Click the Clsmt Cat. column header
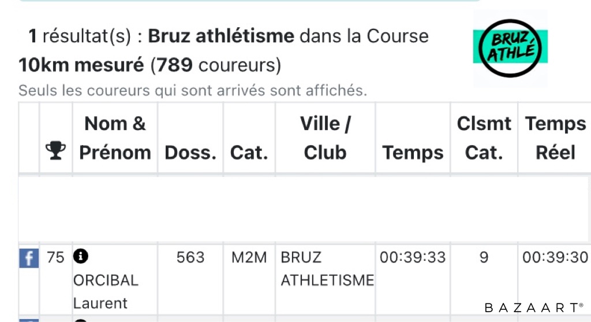The width and height of the screenshot is (591, 322). tap(484, 138)
